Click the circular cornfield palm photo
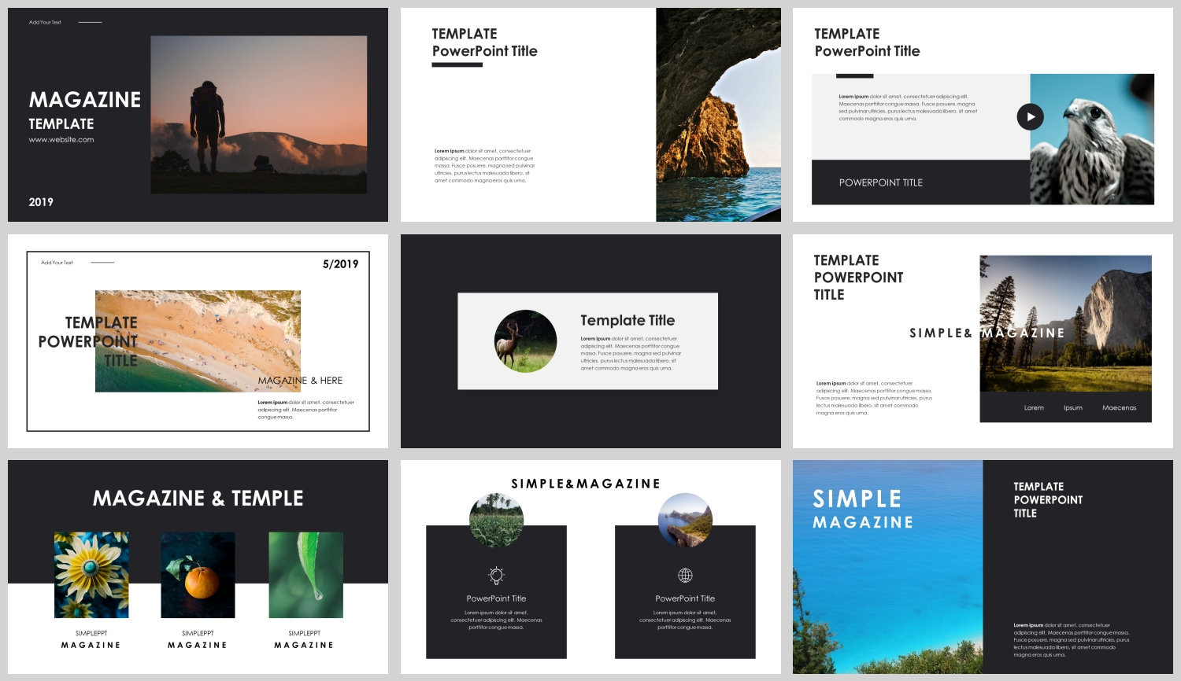 496,521
